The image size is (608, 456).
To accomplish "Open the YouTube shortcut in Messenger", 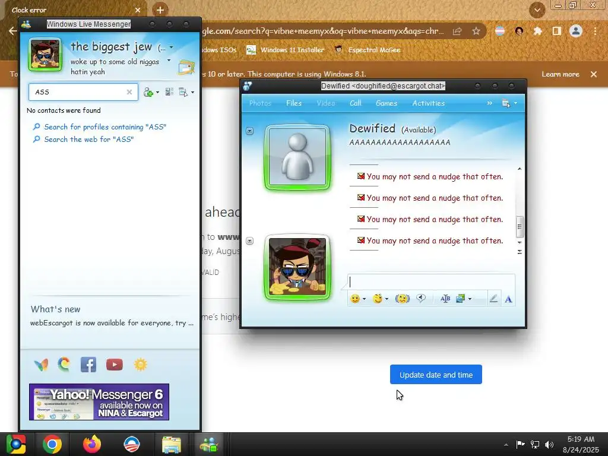I will click(x=115, y=365).
